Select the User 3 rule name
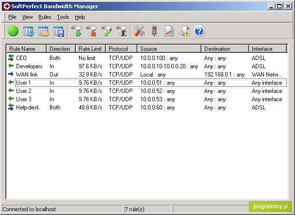295x215 pixels. 23,99
